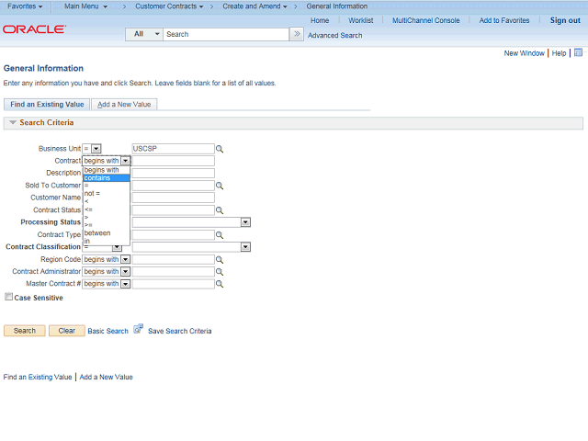Open the All search category dropdown
The height and width of the screenshot is (441, 588).
144,34
